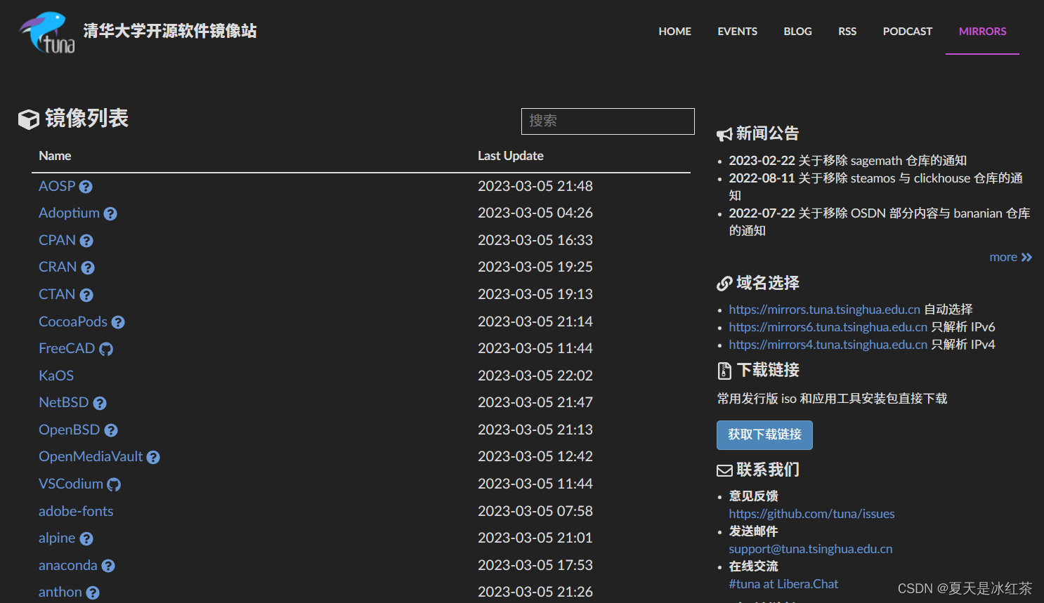Open the adobe-fonts mirror link
Image resolution: width=1044 pixels, height=603 pixels.
click(76, 511)
